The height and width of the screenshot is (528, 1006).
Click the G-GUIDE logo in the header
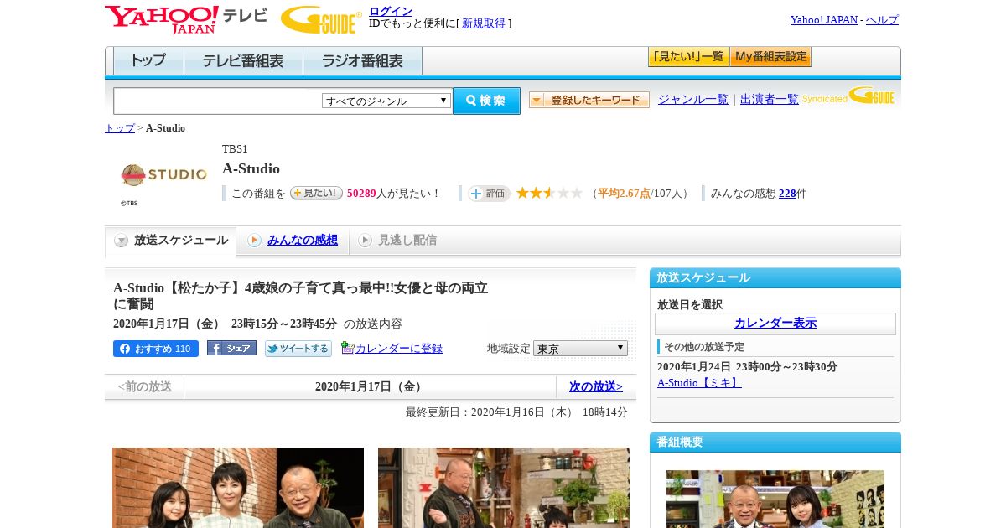coord(321,19)
